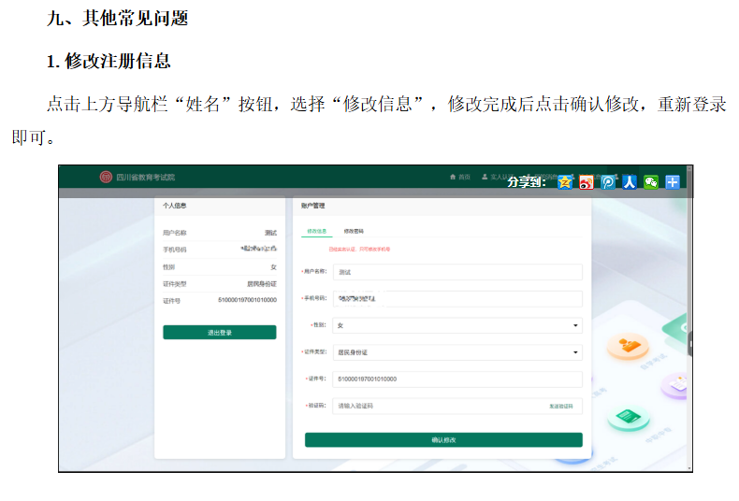Expand the 证件类型 ID type dropdown
Image resolution: width=739 pixels, height=501 pixels.
pyautogui.click(x=458, y=352)
